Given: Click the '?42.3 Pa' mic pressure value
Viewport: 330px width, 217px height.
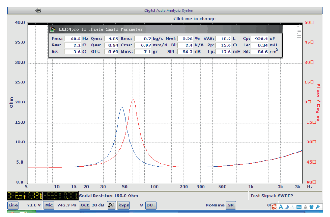Looking at the screenshot, I should pyautogui.click(x=67, y=205).
